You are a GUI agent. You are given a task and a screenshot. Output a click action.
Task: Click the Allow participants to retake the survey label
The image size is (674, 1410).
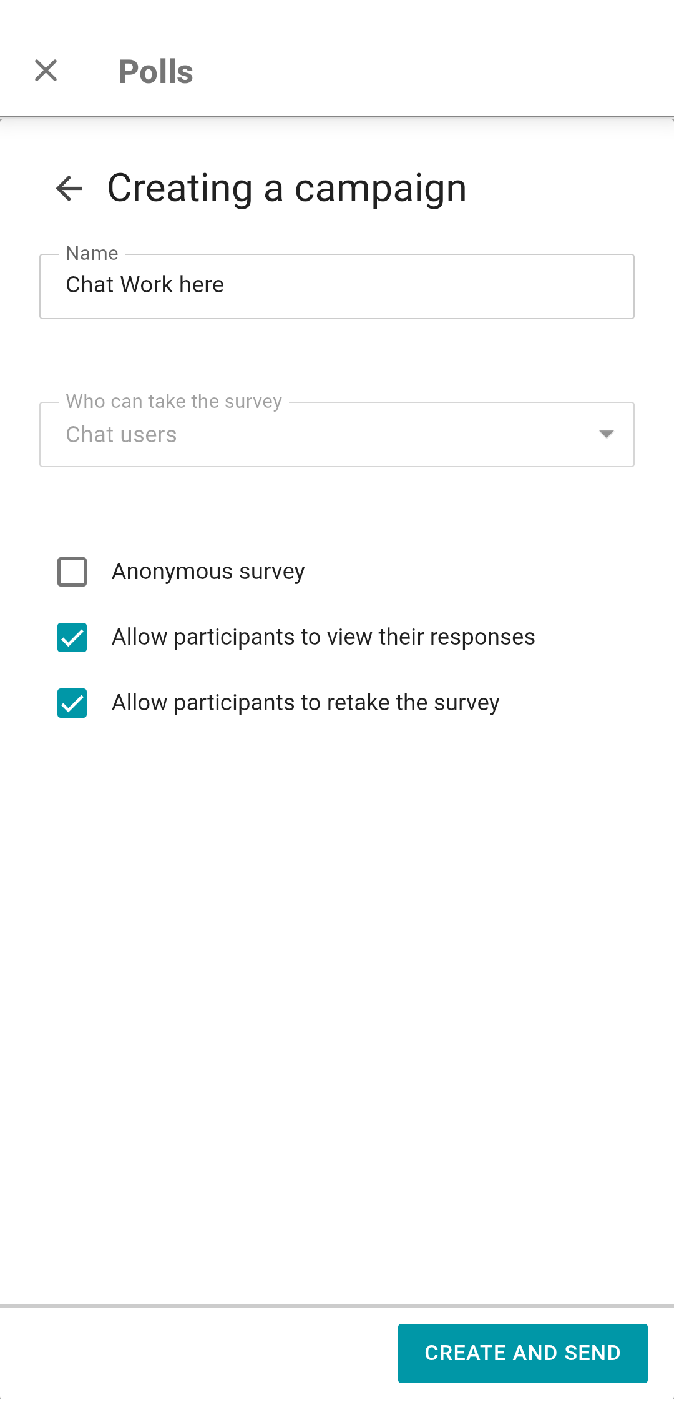click(x=305, y=703)
